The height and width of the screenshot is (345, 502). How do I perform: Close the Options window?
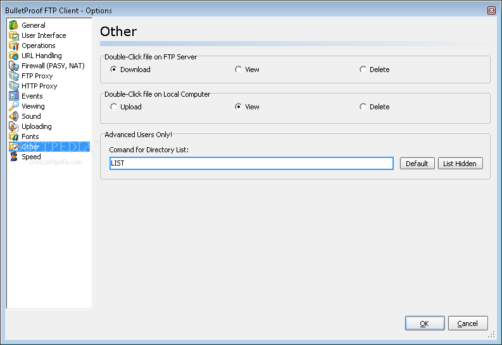pos(491,11)
